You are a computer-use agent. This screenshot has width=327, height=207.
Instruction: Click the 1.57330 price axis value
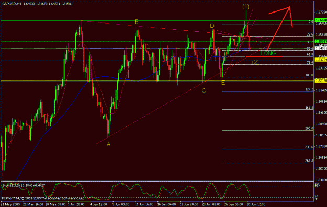click(x=321, y=146)
